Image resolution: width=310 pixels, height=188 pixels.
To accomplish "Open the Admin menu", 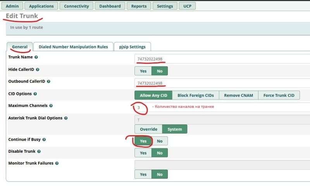I will click(x=12, y=6).
